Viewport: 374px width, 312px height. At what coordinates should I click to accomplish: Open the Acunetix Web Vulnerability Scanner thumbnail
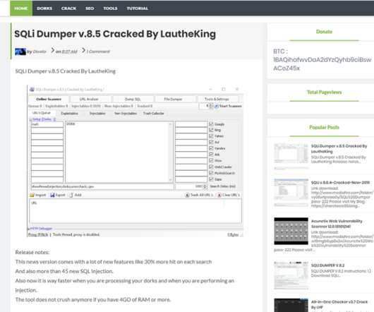[291, 231]
